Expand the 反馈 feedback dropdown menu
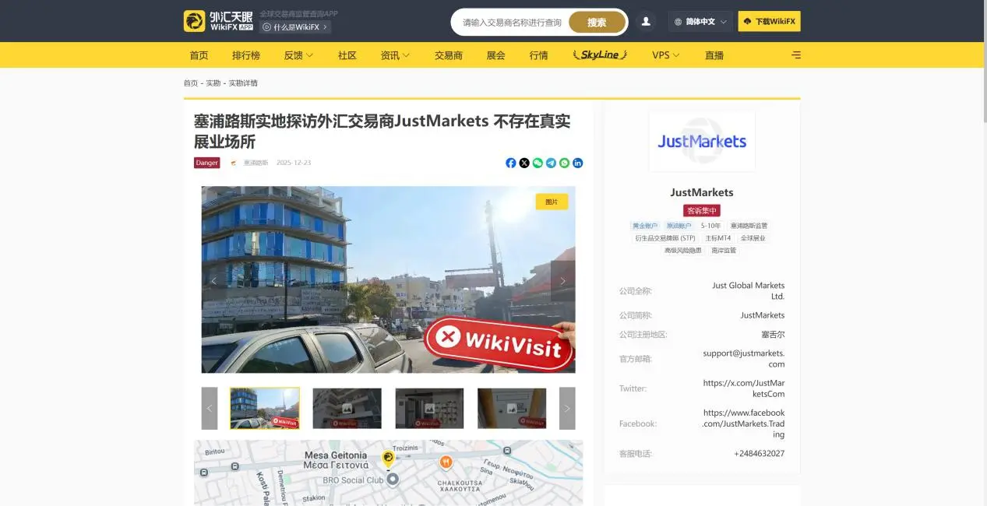Screen dimensions: 987x506 (x=298, y=55)
